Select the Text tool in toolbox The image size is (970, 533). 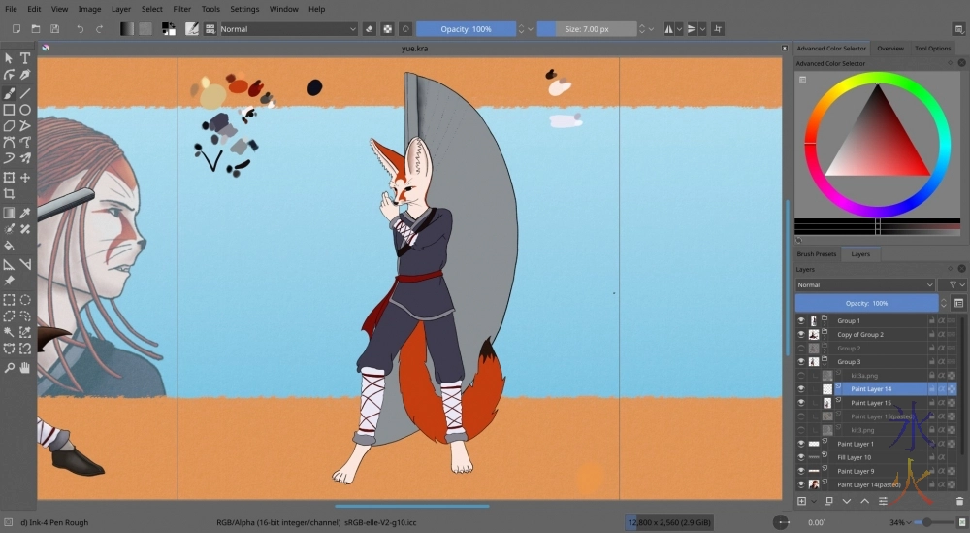[25, 58]
